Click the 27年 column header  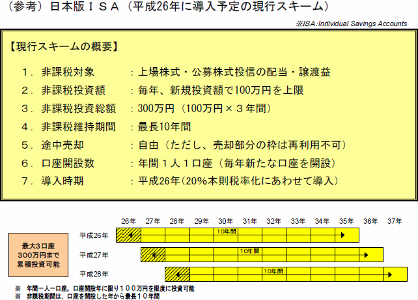[153, 221]
